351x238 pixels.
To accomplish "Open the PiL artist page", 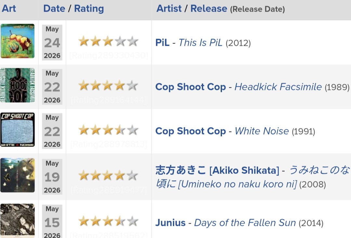I will (x=162, y=43).
